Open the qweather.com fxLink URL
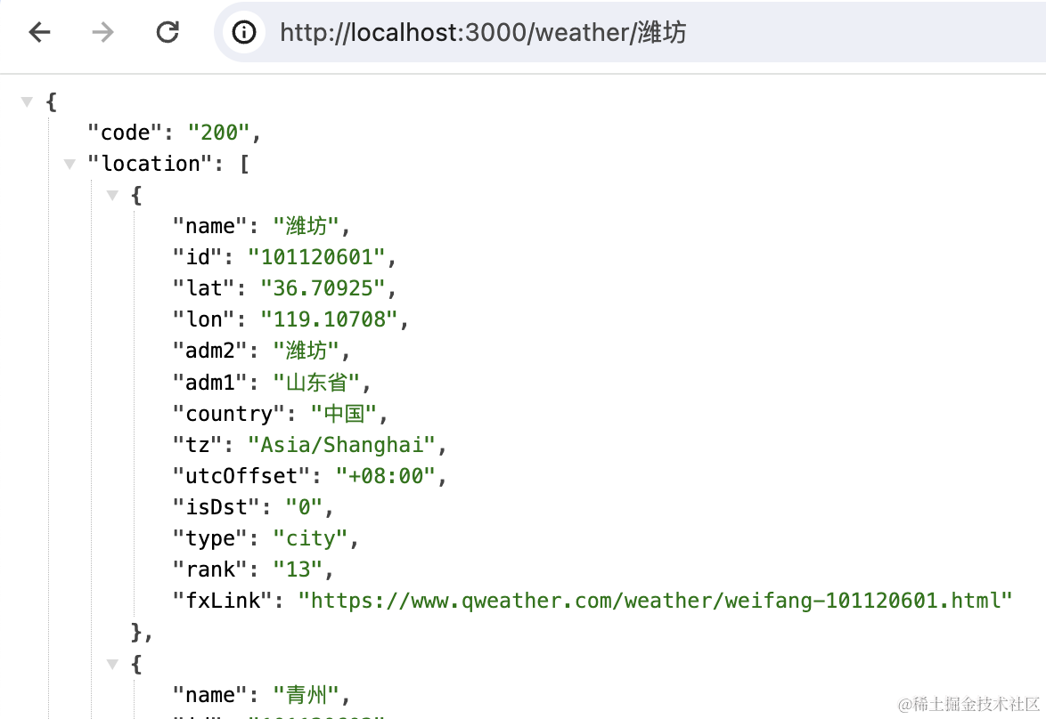The width and height of the screenshot is (1046, 719). pos(655,601)
